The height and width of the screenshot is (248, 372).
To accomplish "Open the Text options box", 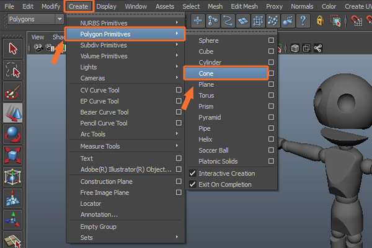I will click(x=179, y=158).
